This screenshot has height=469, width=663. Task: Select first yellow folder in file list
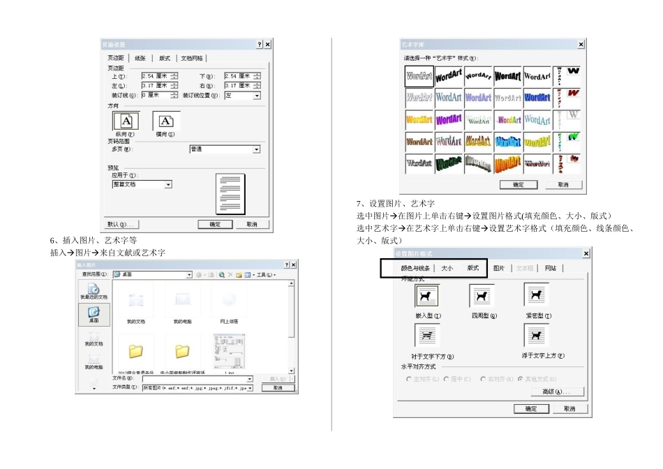tap(135, 350)
